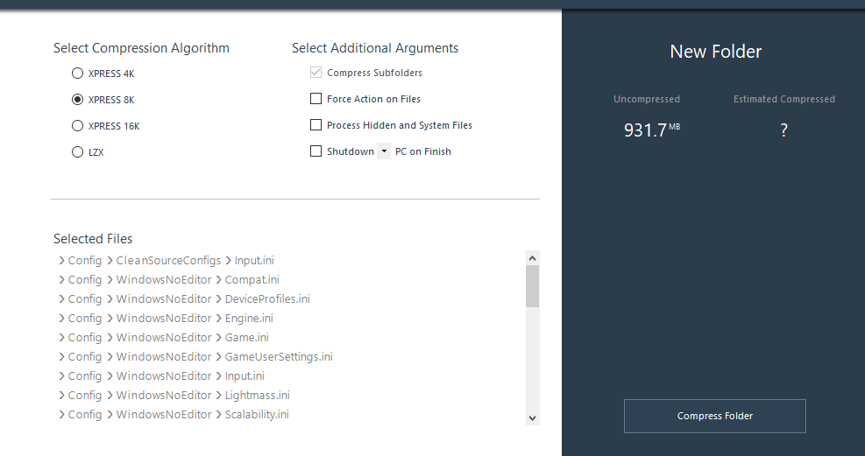Select Input.ini under CleanSourceConfigs
The height and width of the screenshot is (456, 865).
254,261
